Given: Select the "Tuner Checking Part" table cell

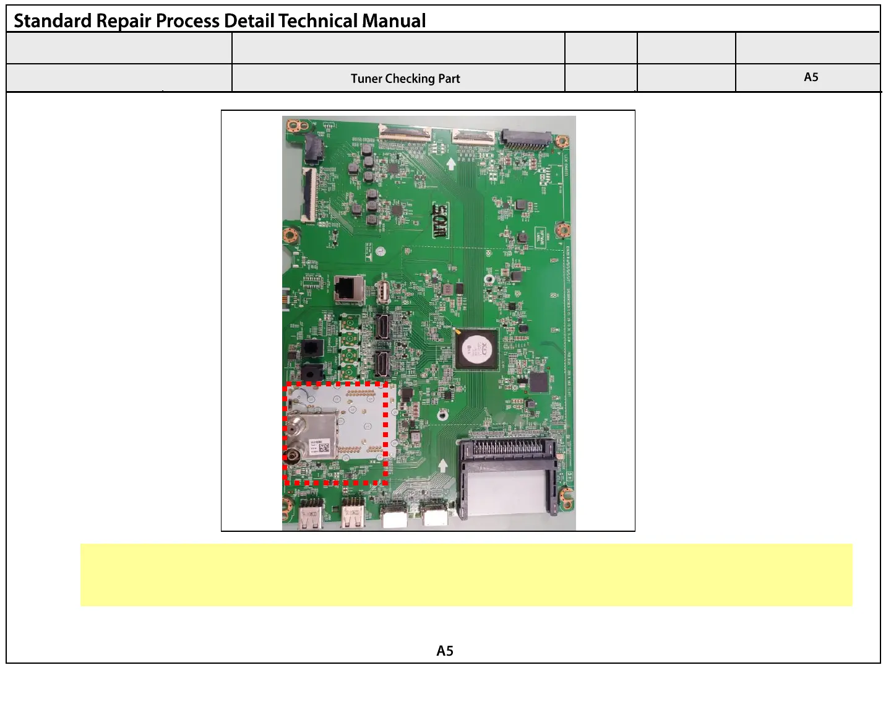Looking at the screenshot, I should pos(398,78).
